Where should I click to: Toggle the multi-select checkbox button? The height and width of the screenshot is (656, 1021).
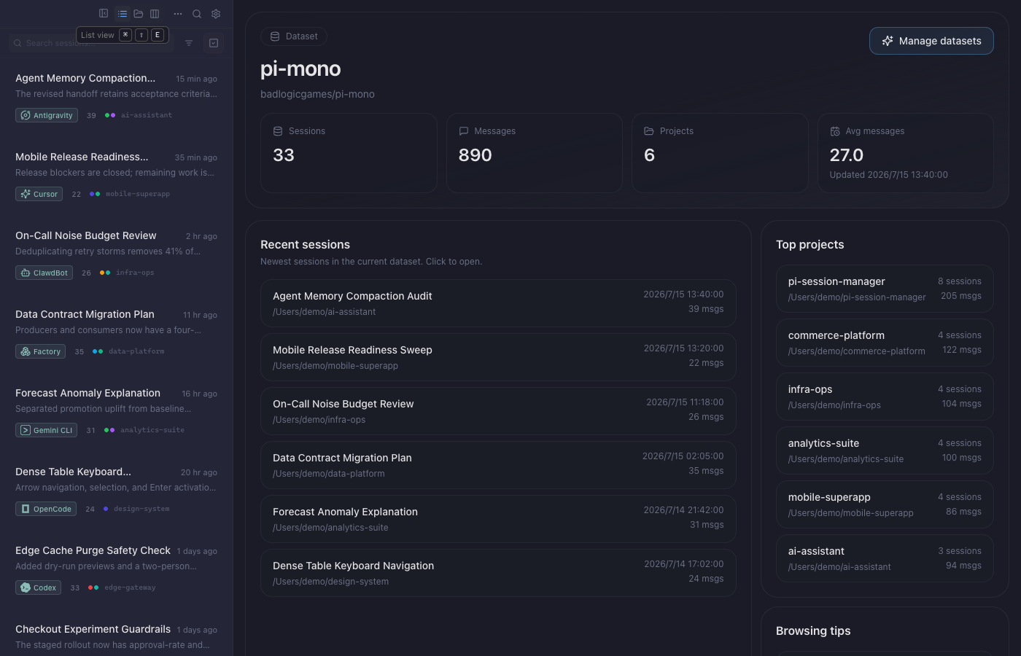point(214,43)
